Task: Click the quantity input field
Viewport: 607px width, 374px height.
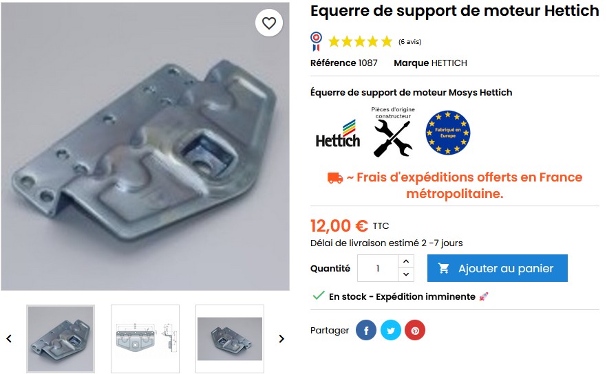Action: click(x=378, y=268)
